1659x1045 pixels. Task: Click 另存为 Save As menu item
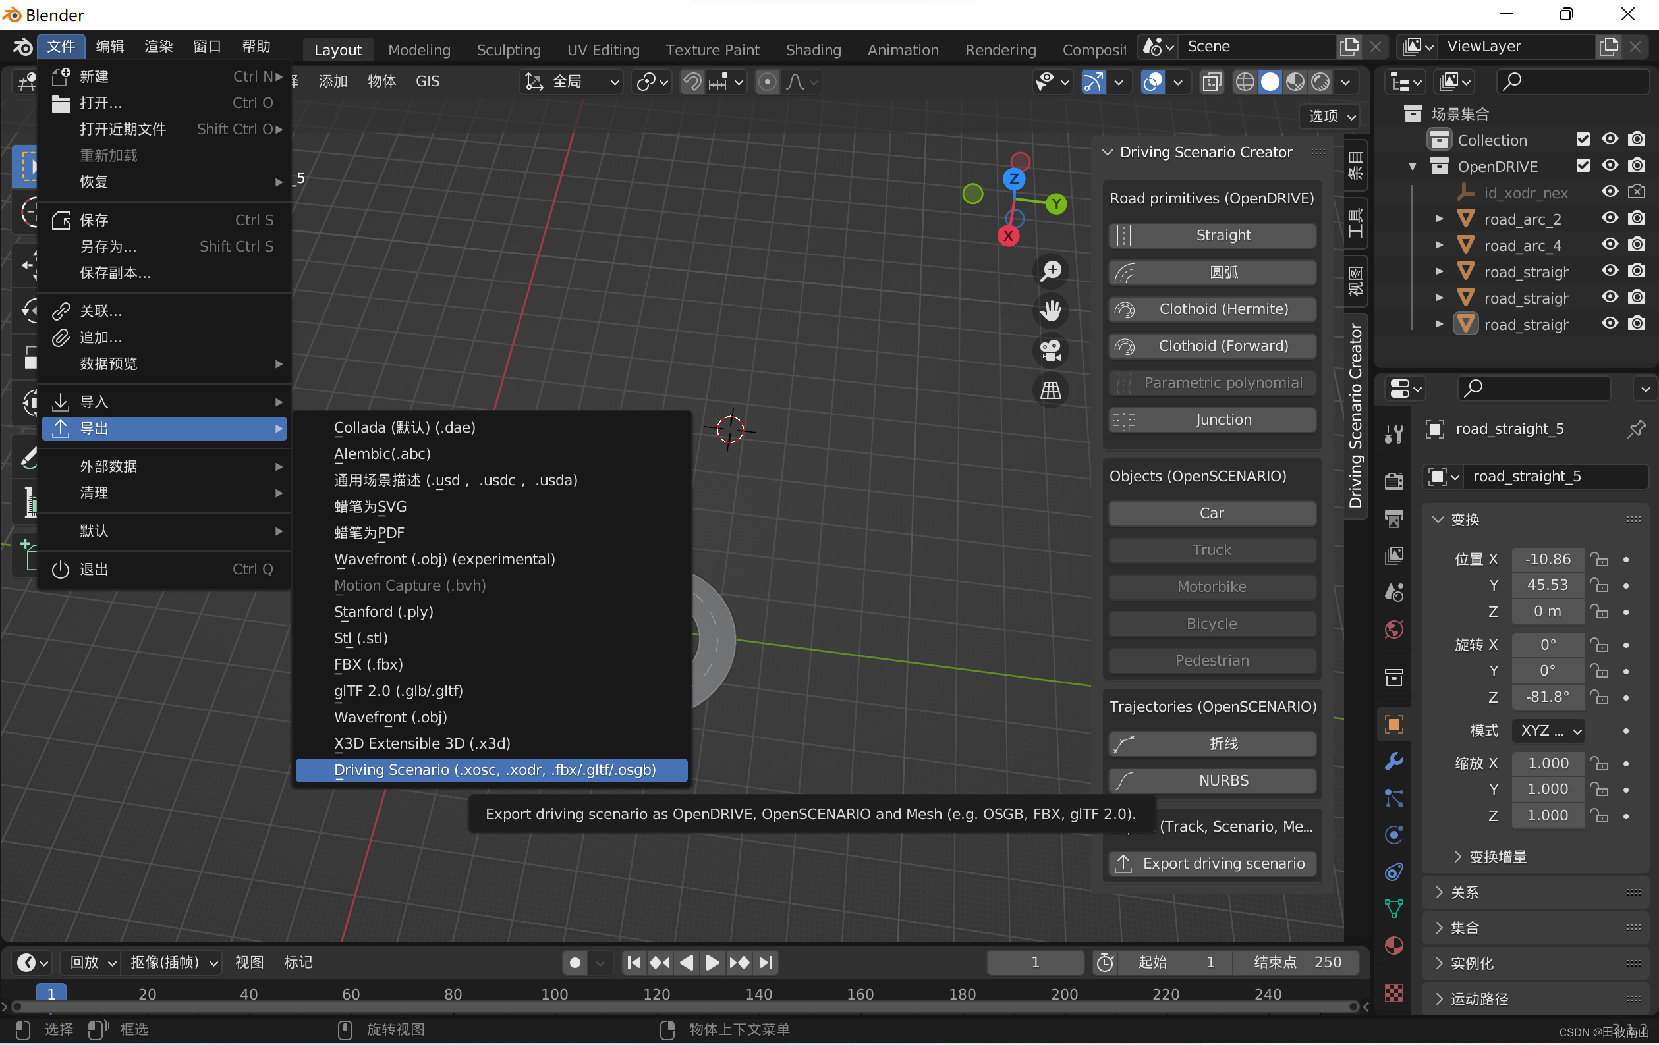click(164, 246)
